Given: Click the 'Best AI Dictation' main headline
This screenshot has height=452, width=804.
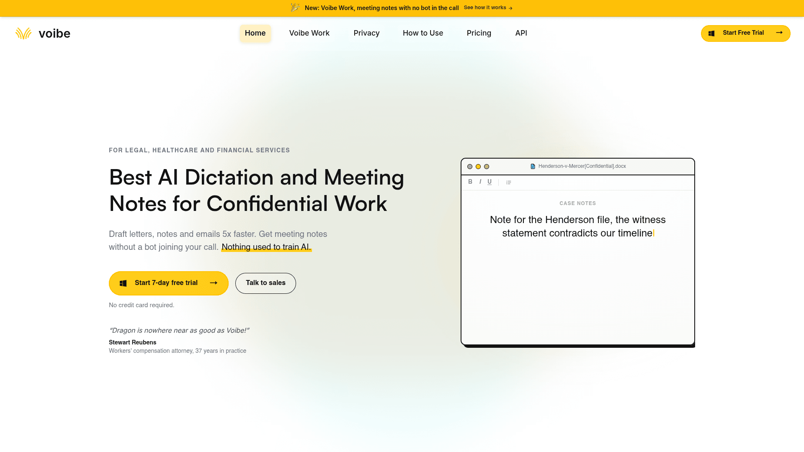Looking at the screenshot, I should [x=256, y=190].
